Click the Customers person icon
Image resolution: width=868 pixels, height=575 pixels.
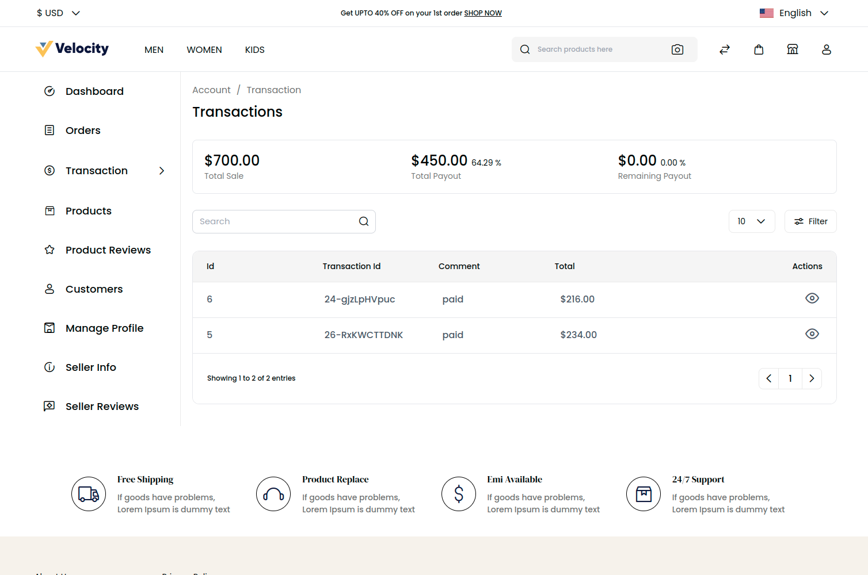[50, 289]
